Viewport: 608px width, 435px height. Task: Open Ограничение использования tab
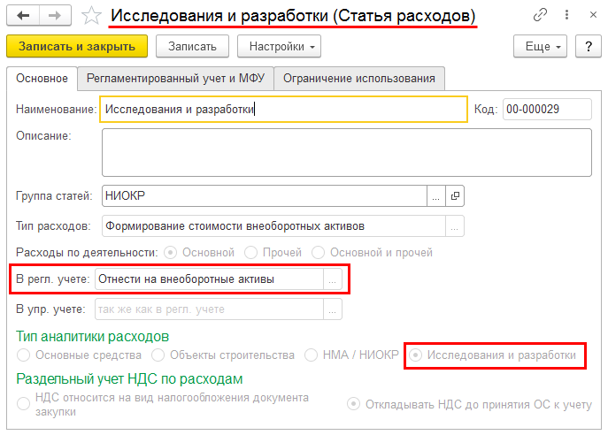359,79
